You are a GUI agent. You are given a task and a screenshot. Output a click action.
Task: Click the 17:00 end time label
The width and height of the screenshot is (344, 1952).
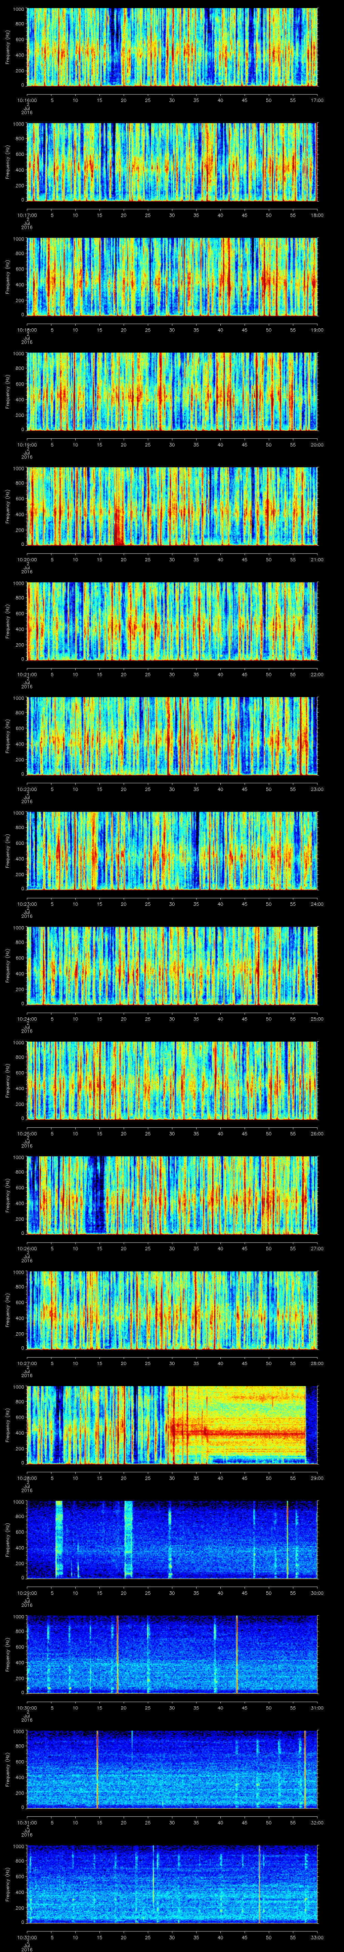317,99
